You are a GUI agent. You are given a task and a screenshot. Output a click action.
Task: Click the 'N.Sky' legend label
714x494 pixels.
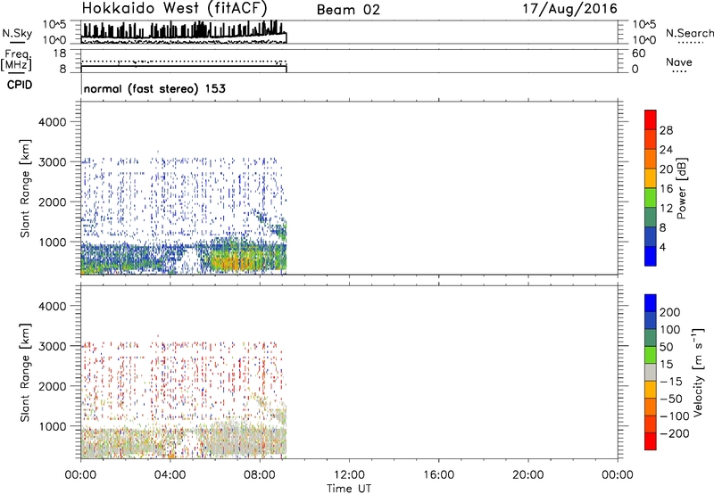(x=17, y=33)
